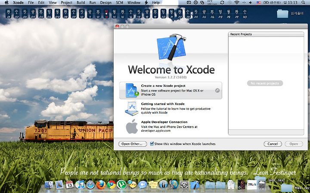Open the Project menu
The image size is (310, 193).
[x=66, y=3]
